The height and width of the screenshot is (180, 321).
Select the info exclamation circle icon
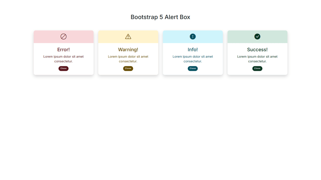tap(193, 36)
